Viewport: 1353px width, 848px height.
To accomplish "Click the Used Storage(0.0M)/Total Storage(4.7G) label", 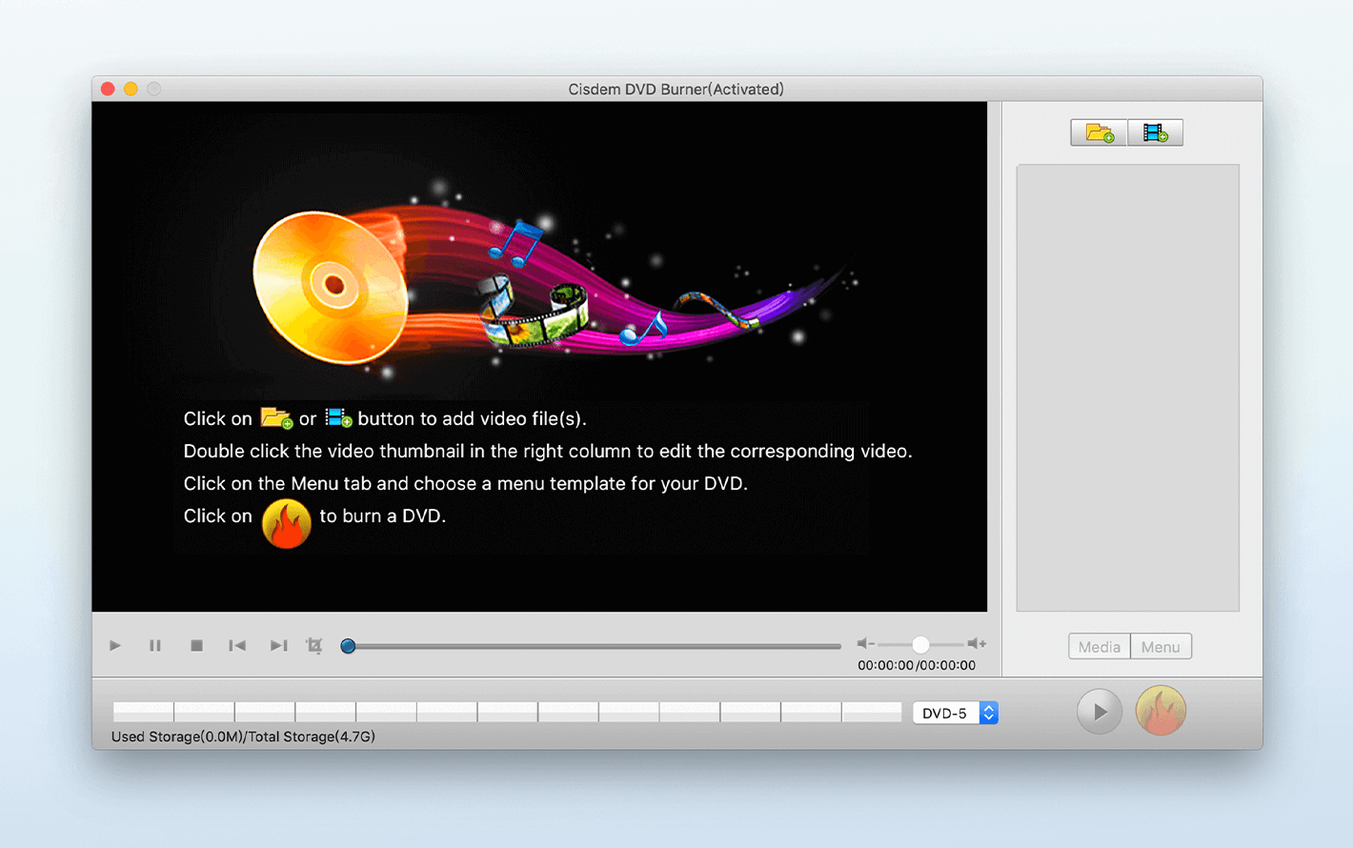I will (243, 737).
